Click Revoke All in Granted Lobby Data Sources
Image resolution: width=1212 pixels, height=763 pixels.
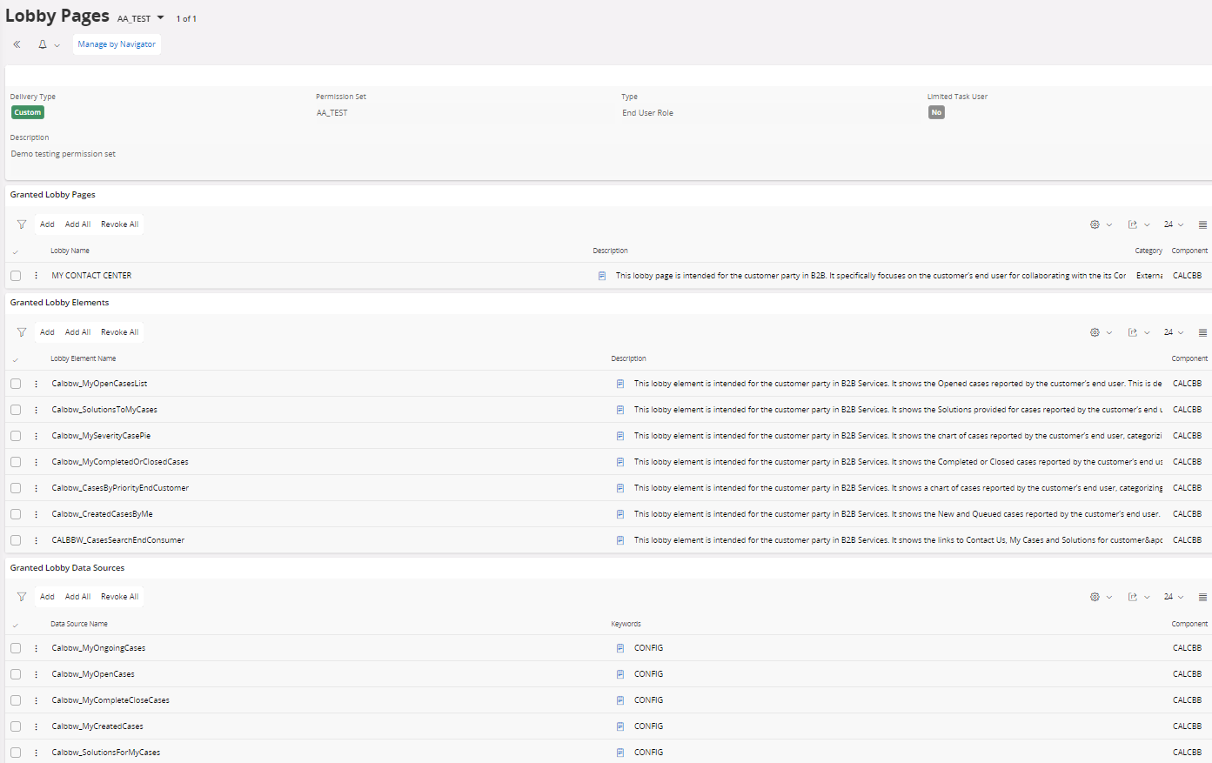(x=119, y=597)
